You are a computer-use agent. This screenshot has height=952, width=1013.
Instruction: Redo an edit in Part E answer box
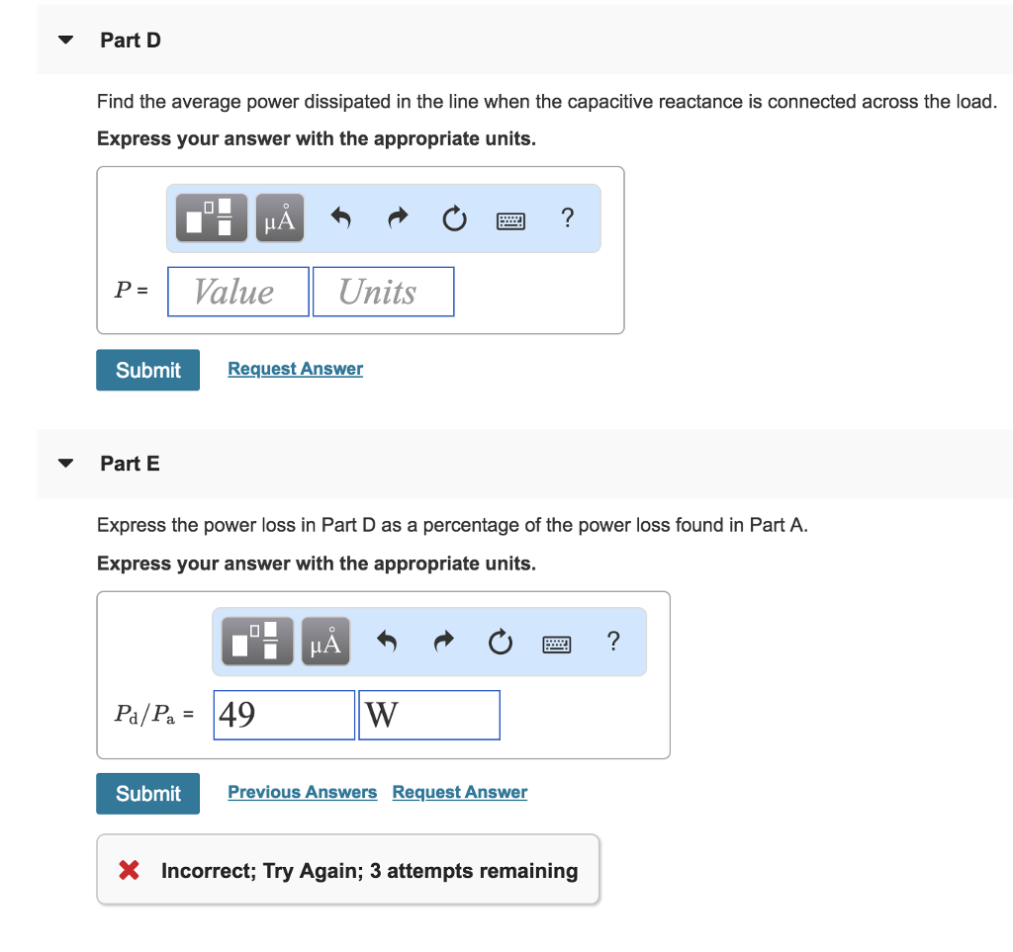443,641
